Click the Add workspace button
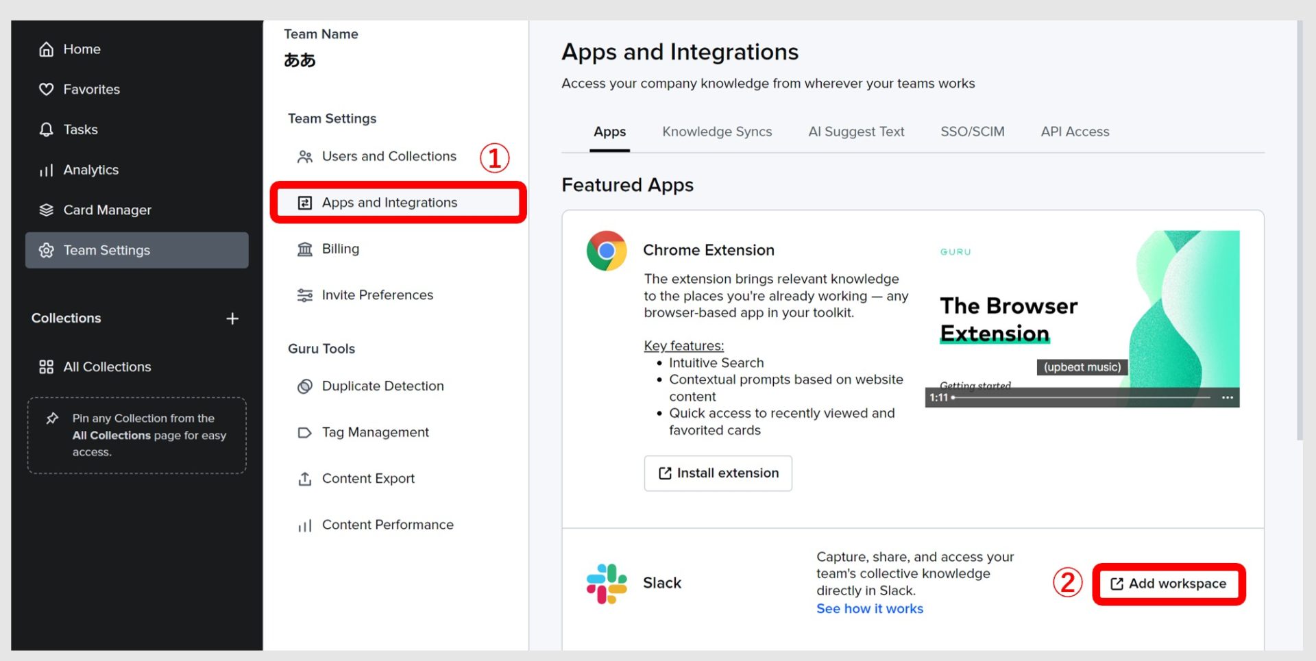 (1168, 584)
